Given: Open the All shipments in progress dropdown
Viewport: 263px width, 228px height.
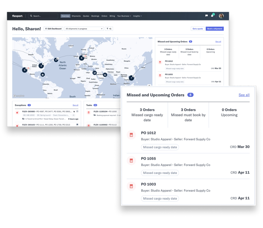Looking at the screenshot, I should point(84,29).
